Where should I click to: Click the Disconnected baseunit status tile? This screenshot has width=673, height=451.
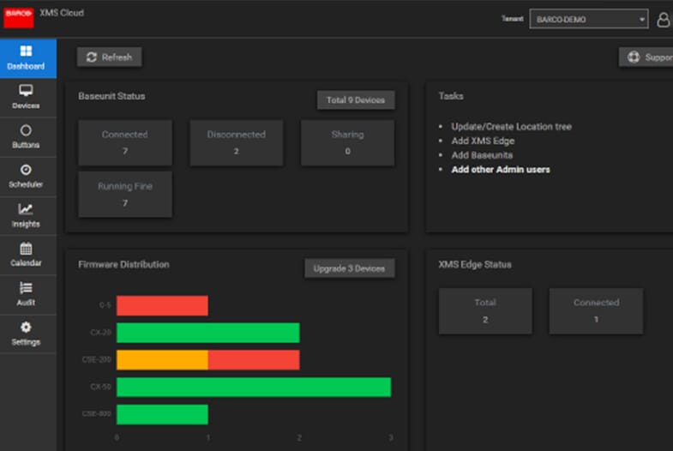click(236, 142)
